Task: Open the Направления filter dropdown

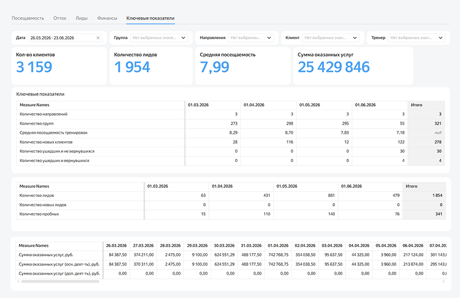Action: [x=251, y=38]
